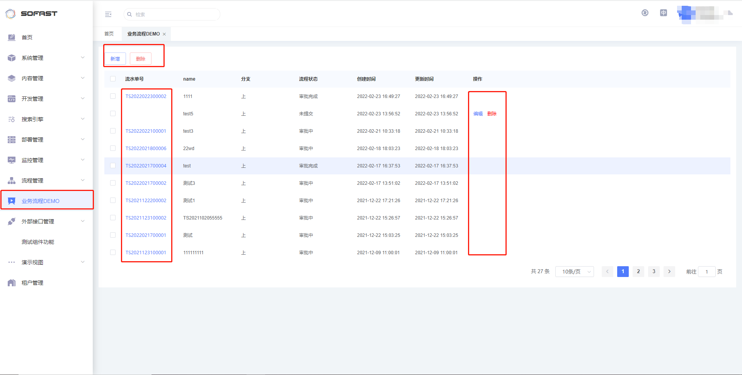Viewport: 742px width, 375px height.
Task: Click the 新增 button
Action: pyautogui.click(x=115, y=59)
